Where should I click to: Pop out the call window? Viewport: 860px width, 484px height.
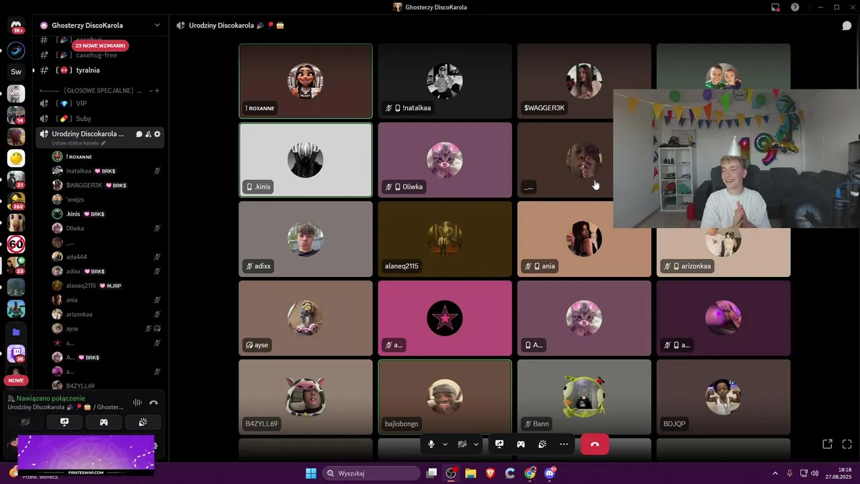point(828,444)
